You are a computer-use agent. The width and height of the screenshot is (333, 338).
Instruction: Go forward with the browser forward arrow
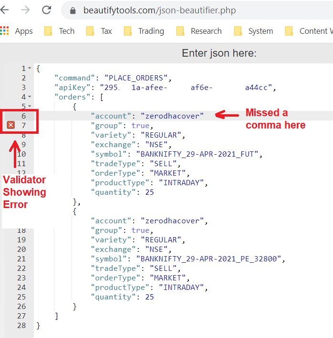(x=25, y=10)
